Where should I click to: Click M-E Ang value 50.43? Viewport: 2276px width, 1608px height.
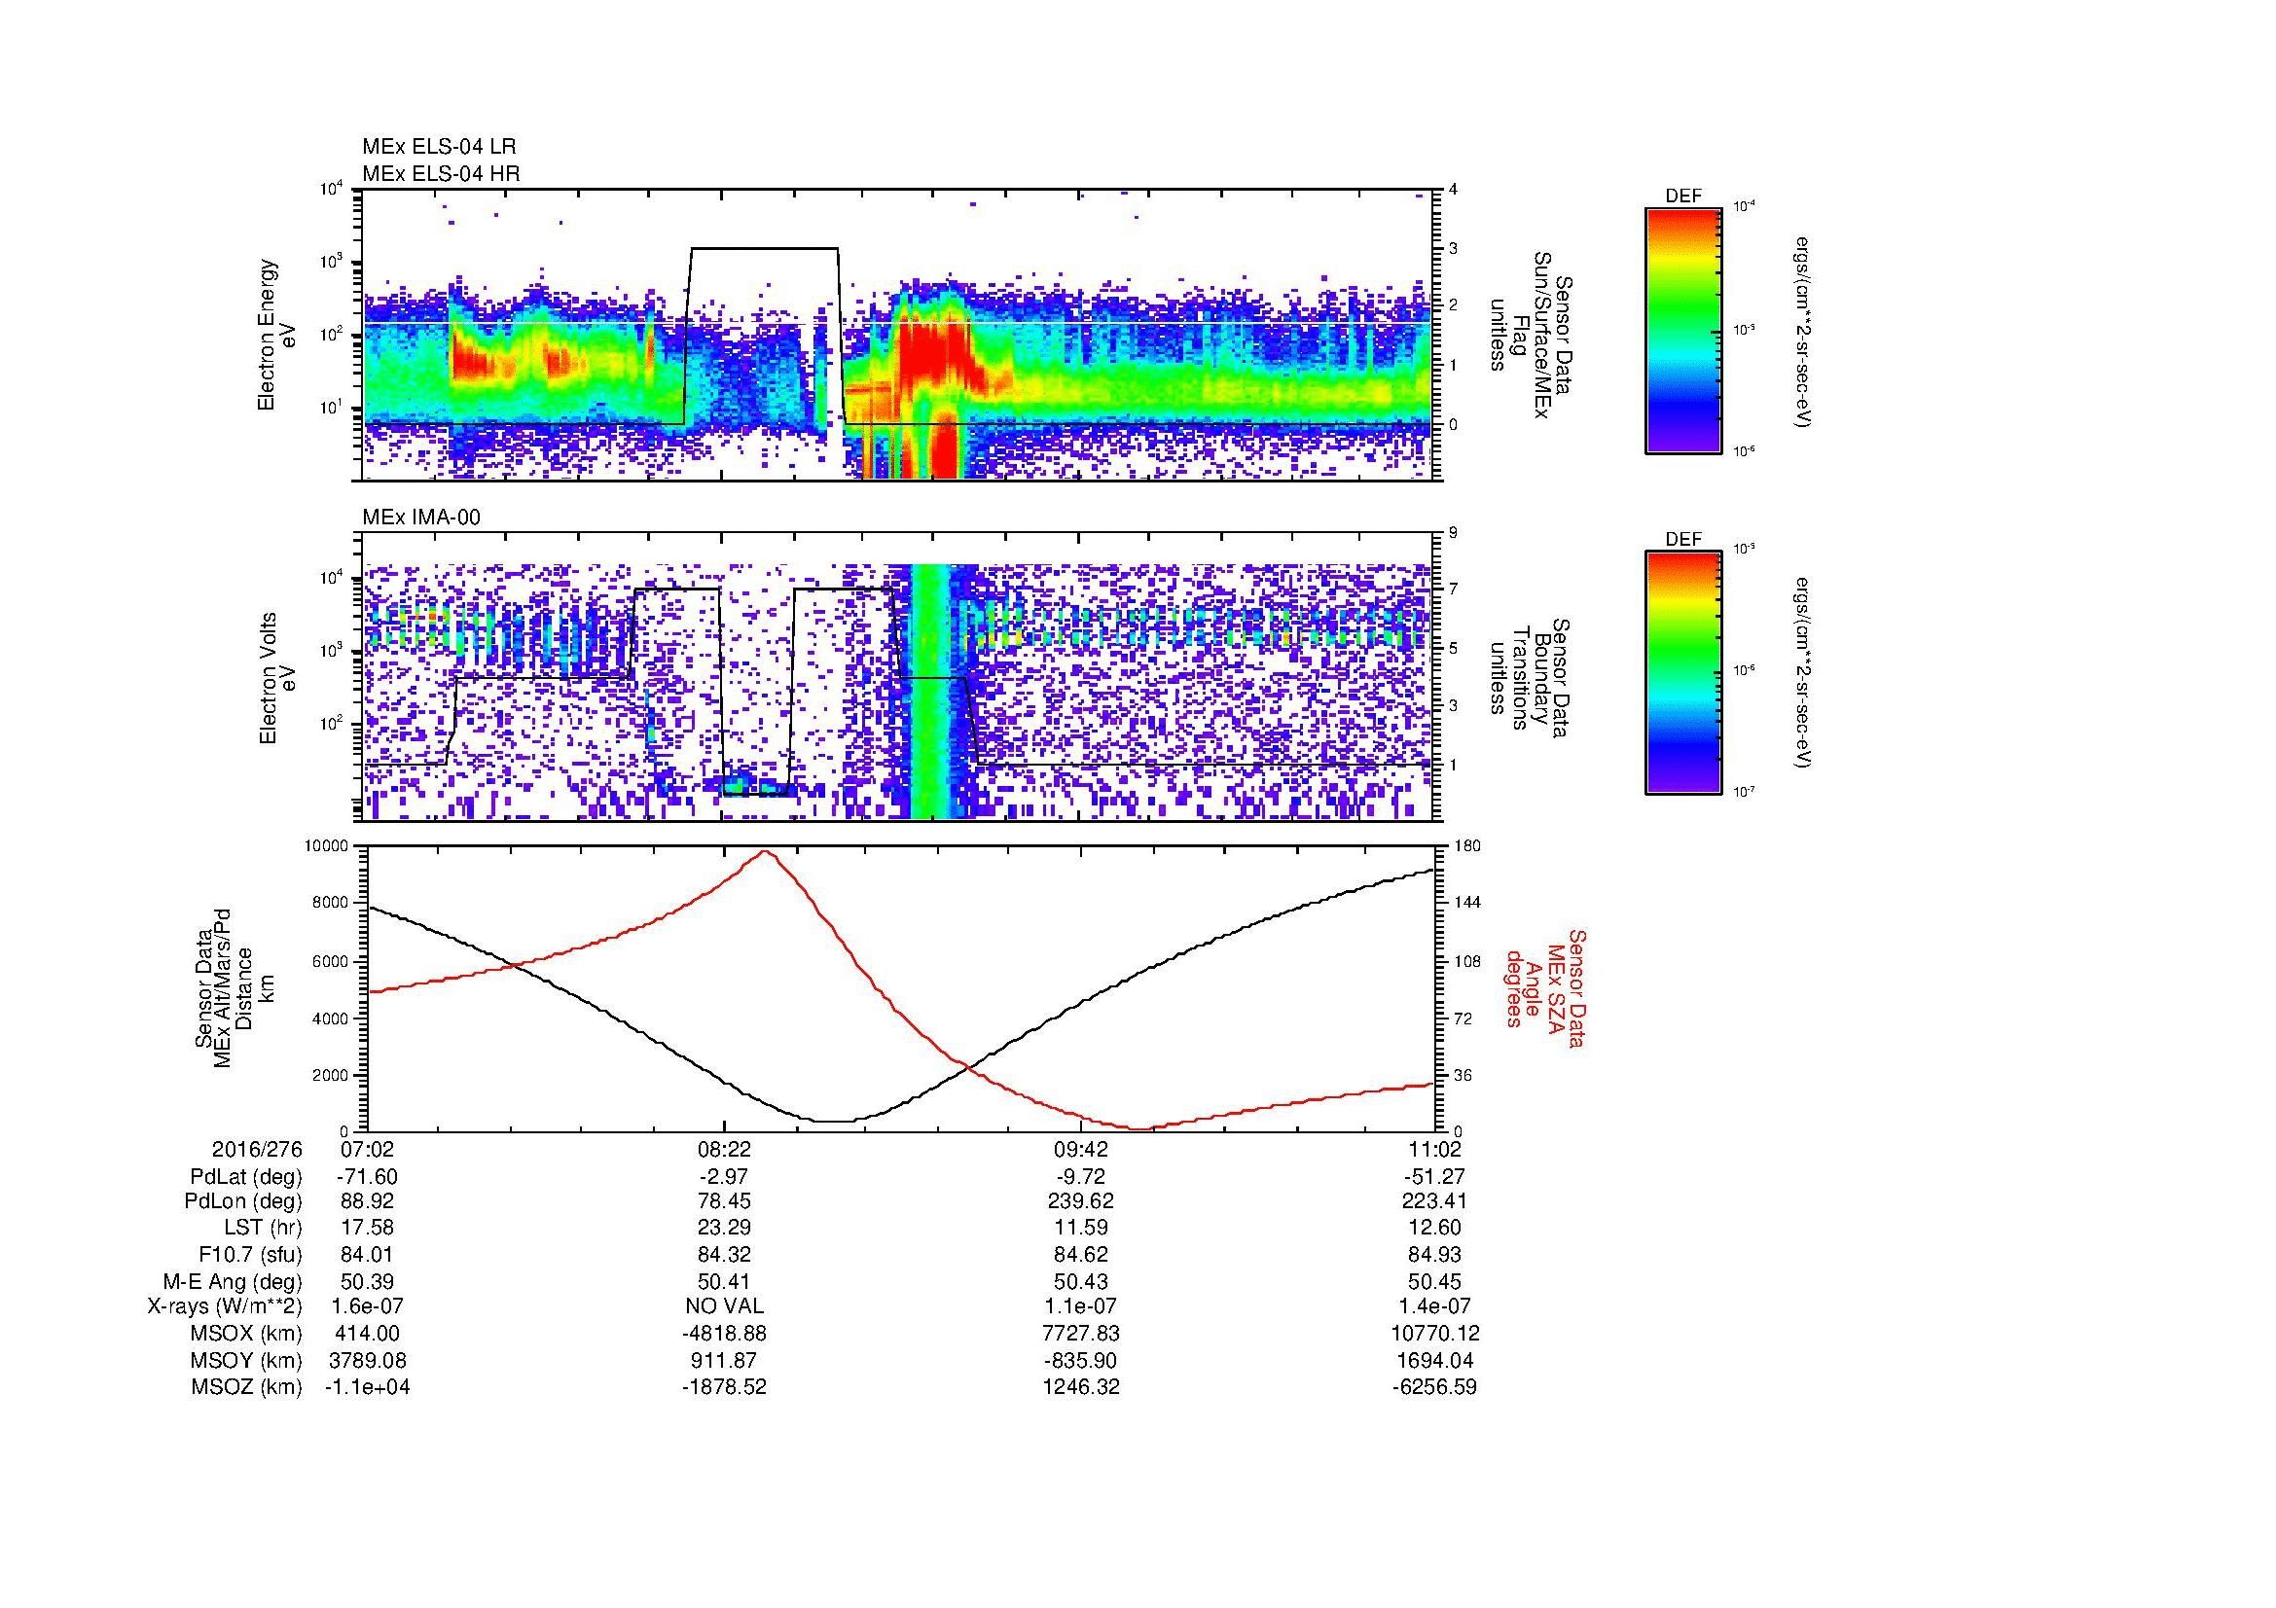tap(1080, 1281)
